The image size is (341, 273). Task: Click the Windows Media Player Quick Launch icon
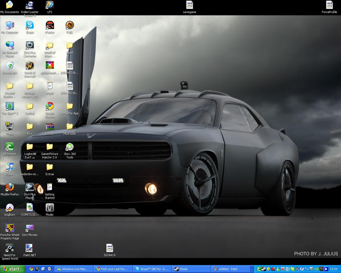(x=50, y=269)
